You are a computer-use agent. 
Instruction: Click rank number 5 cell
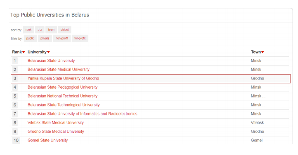pyautogui.click(x=15, y=96)
